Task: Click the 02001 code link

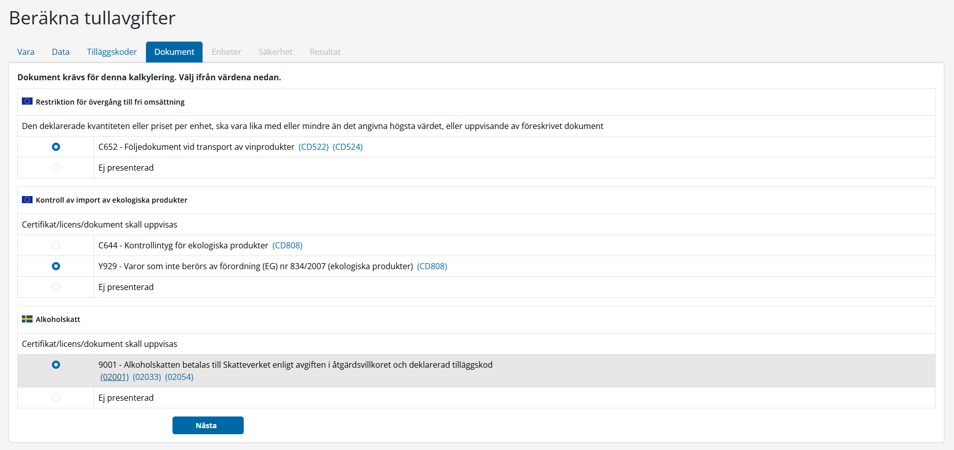Action: click(x=114, y=377)
